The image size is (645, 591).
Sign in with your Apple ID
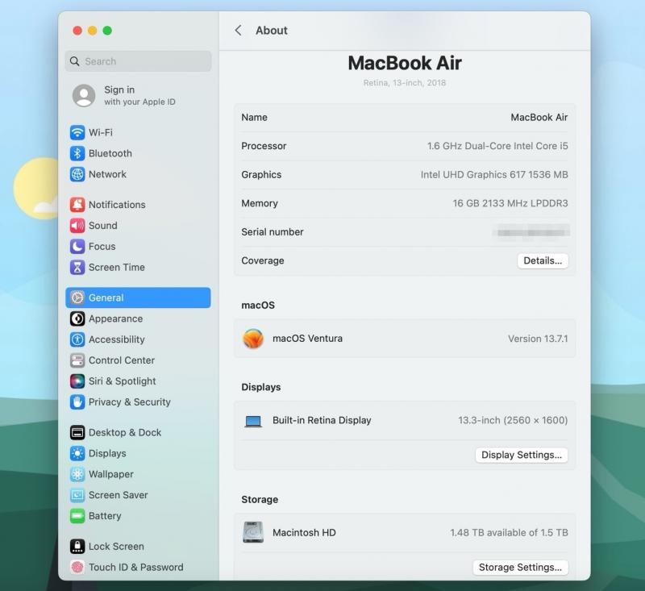tap(139, 95)
